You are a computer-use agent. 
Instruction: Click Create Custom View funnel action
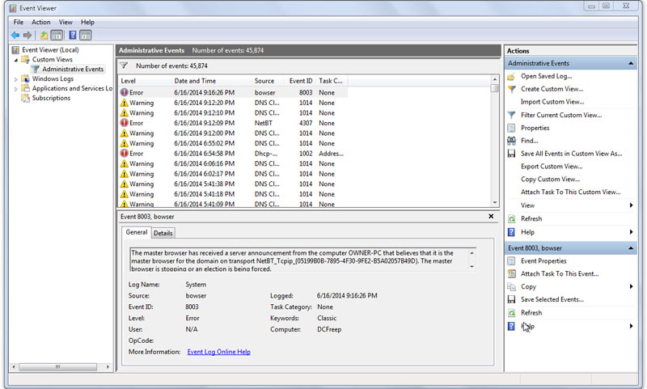[552, 89]
